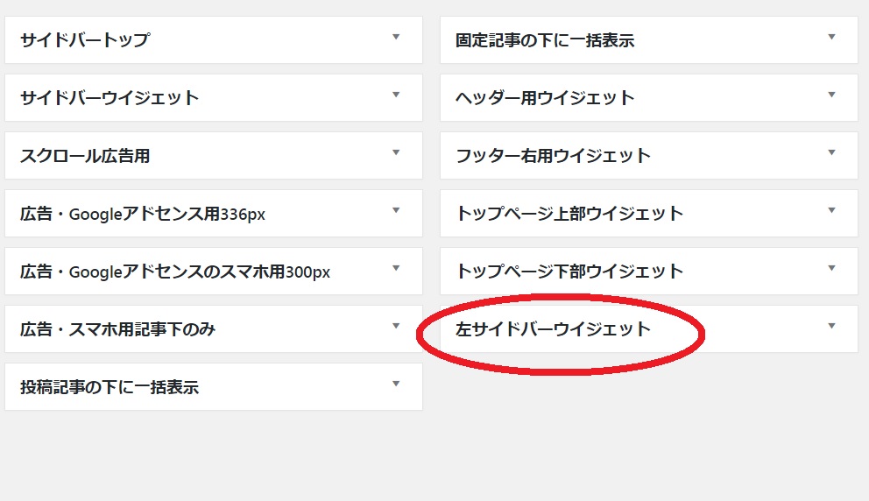Expand the スクロール広告用 dropdown arrow
Image resolution: width=869 pixels, height=501 pixels.
coord(396,152)
